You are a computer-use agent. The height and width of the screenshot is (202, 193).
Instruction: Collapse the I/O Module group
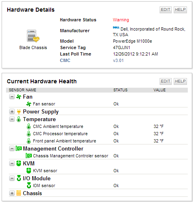click(x=12, y=178)
